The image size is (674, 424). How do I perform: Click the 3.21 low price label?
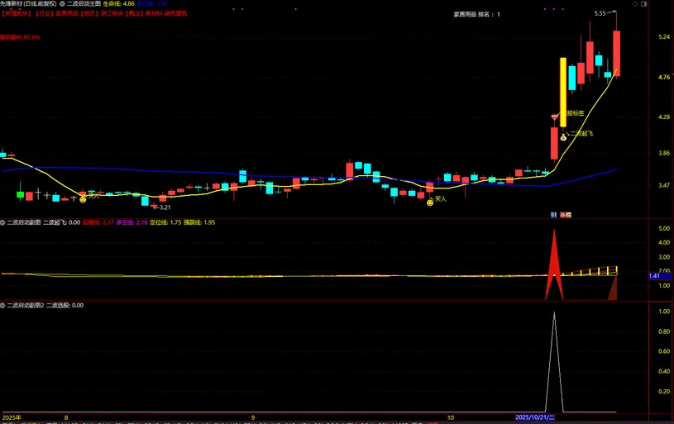click(165, 207)
